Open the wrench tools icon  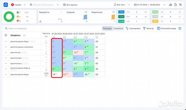pos(181,5)
